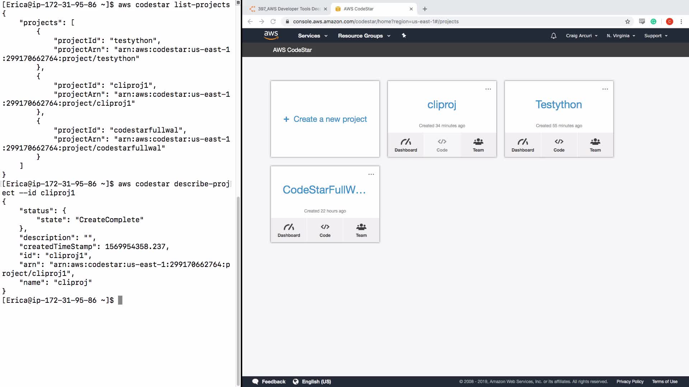Image resolution: width=689 pixels, height=387 pixels.
Task: Click the AWS logo home icon
Action: coord(271,35)
